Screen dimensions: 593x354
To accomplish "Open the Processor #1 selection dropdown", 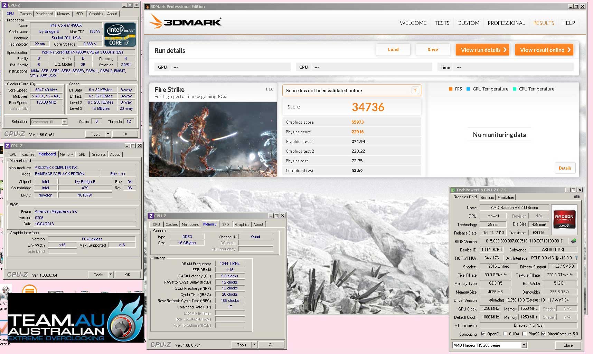I will pos(64,122).
